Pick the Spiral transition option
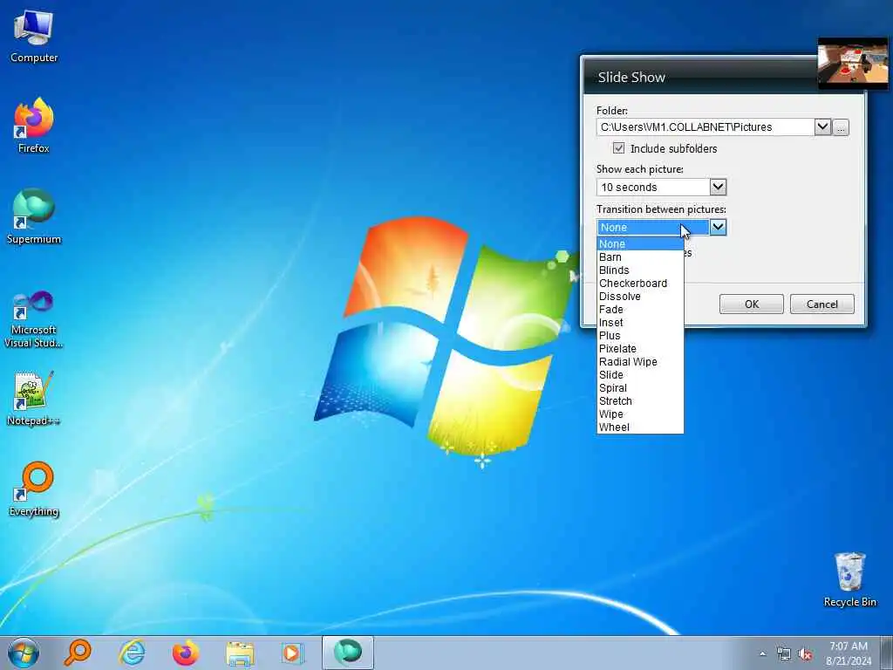This screenshot has width=893, height=670. (x=640, y=388)
